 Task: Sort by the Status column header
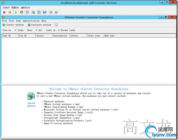pos(78,36)
